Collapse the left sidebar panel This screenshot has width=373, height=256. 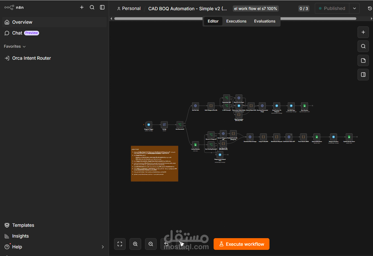(x=102, y=7)
